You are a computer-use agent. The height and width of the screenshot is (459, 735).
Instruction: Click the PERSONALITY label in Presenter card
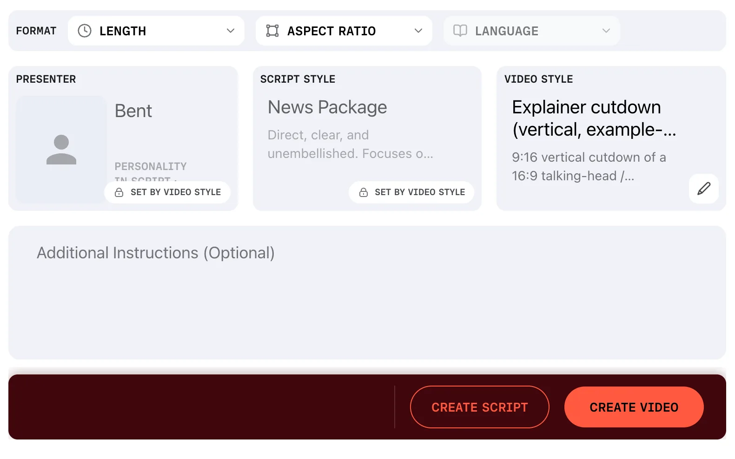pos(151,166)
